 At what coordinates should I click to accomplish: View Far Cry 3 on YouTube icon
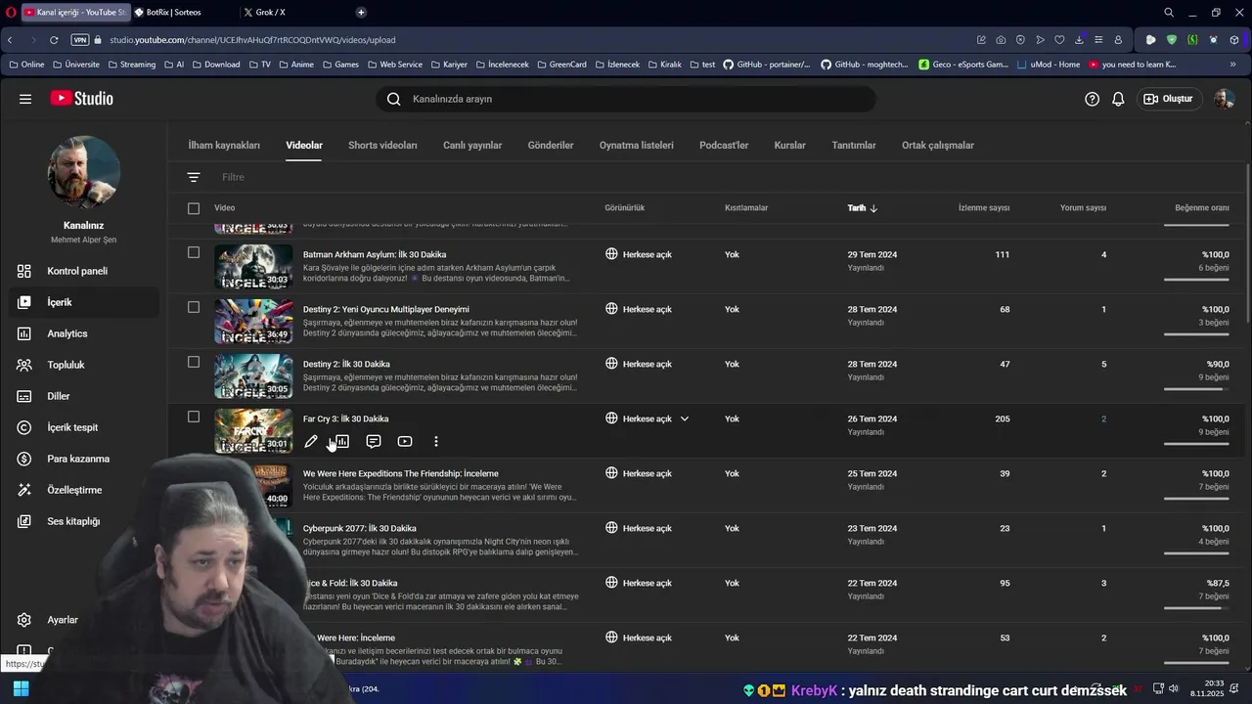(405, 442)
